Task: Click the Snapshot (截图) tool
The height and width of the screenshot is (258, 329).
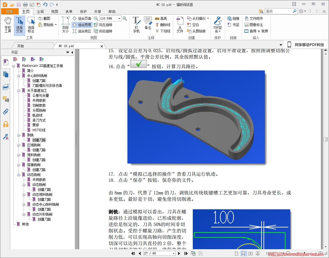Action: (44, 18)
